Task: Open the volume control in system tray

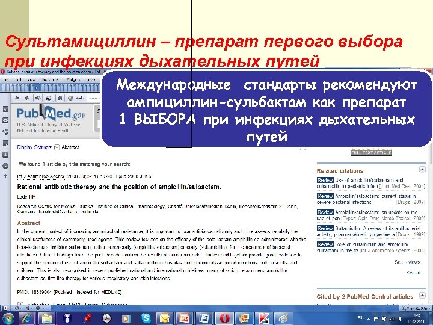Action: coord(400,318)
